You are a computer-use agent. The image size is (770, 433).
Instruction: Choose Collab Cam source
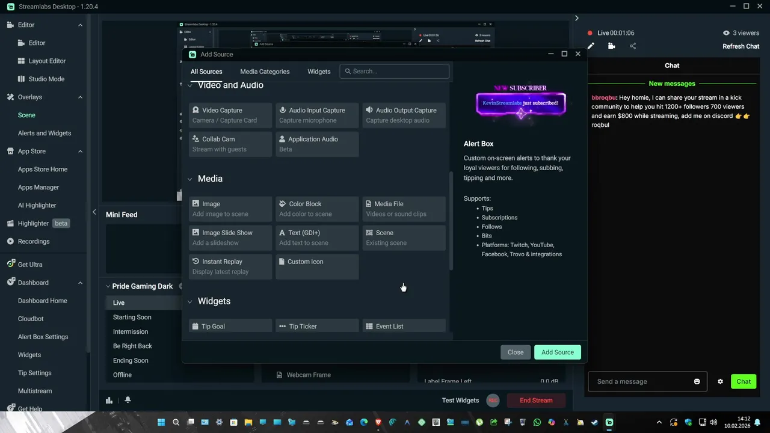(230, 144)
